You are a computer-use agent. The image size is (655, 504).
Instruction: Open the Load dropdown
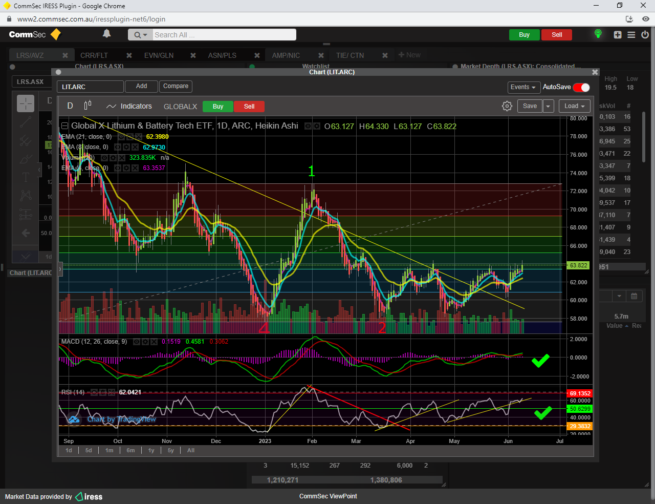click(575, 106)
